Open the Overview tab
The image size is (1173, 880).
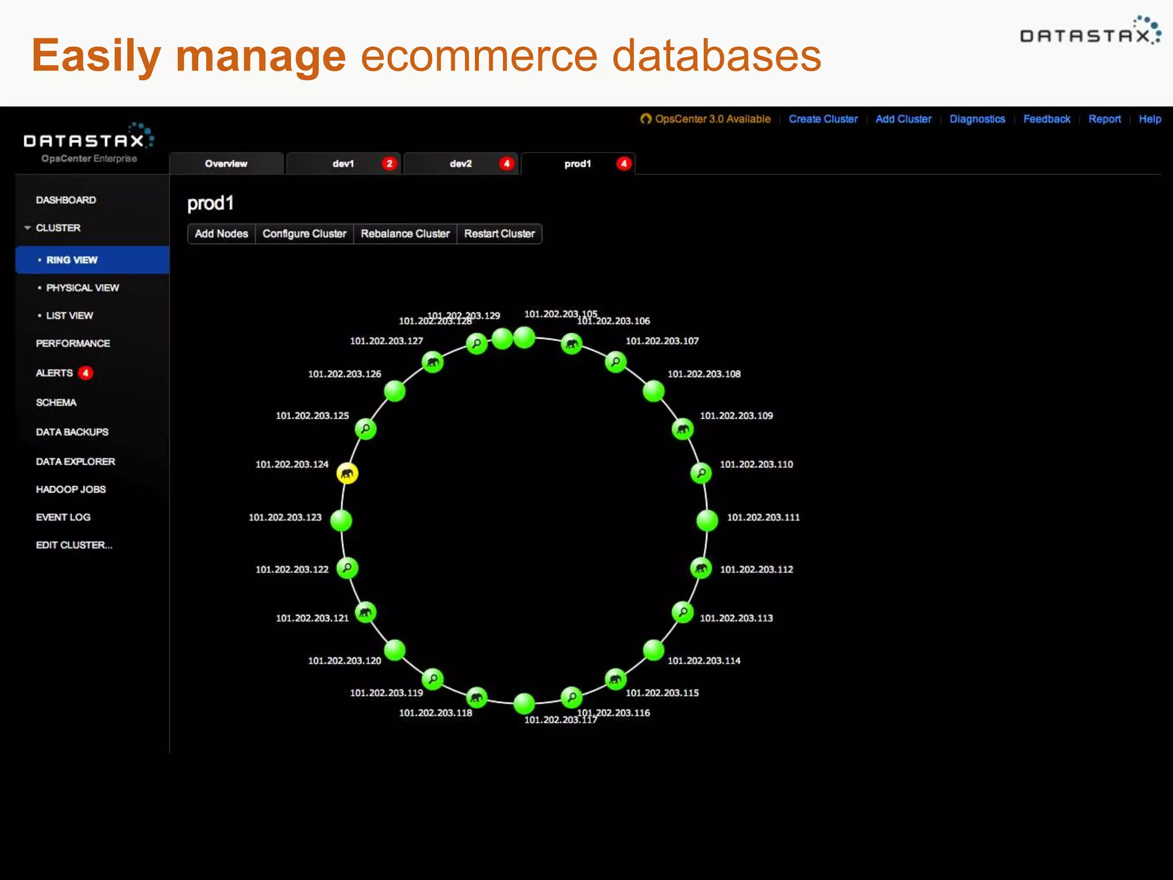[x=226, y=164]
